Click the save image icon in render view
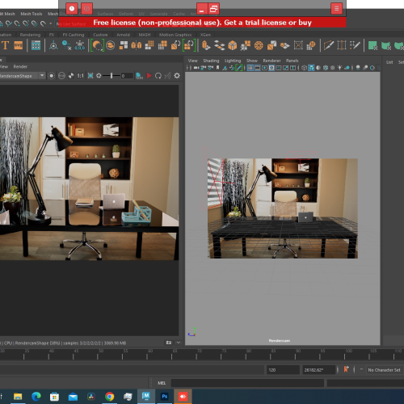Screen dimensions: 404x404 (139, 76)
